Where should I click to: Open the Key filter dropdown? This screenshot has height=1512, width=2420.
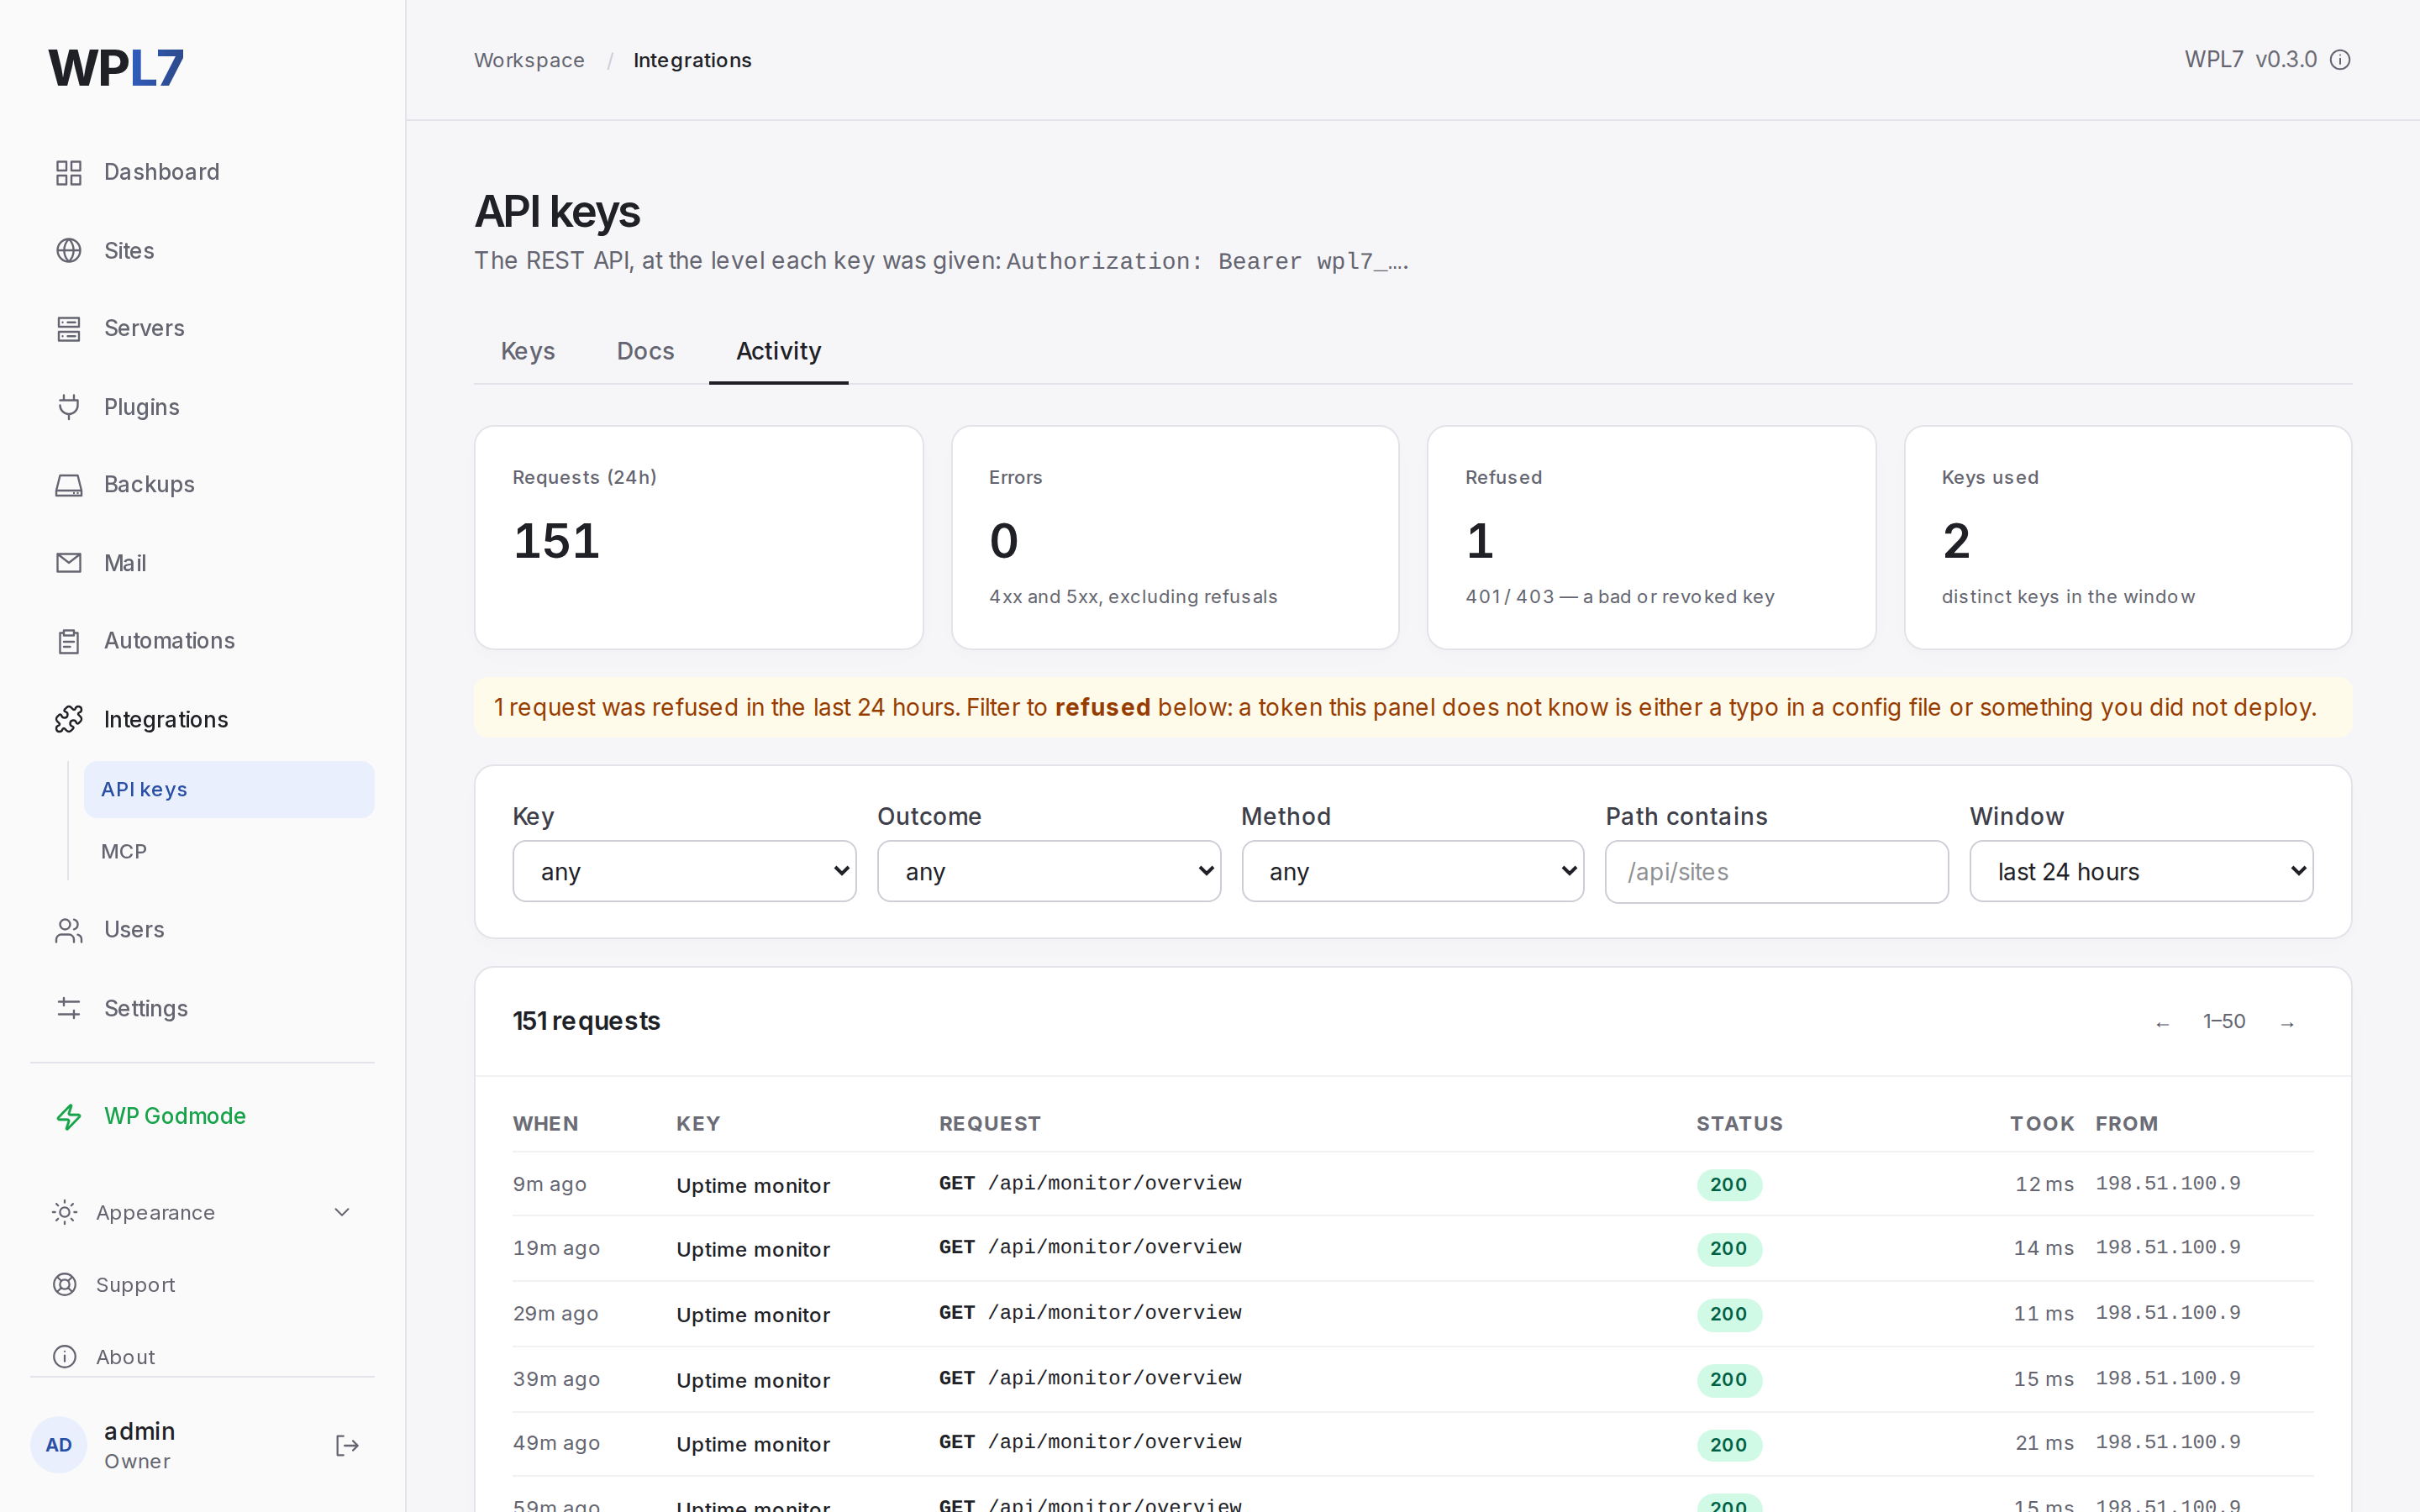point(684,871)
